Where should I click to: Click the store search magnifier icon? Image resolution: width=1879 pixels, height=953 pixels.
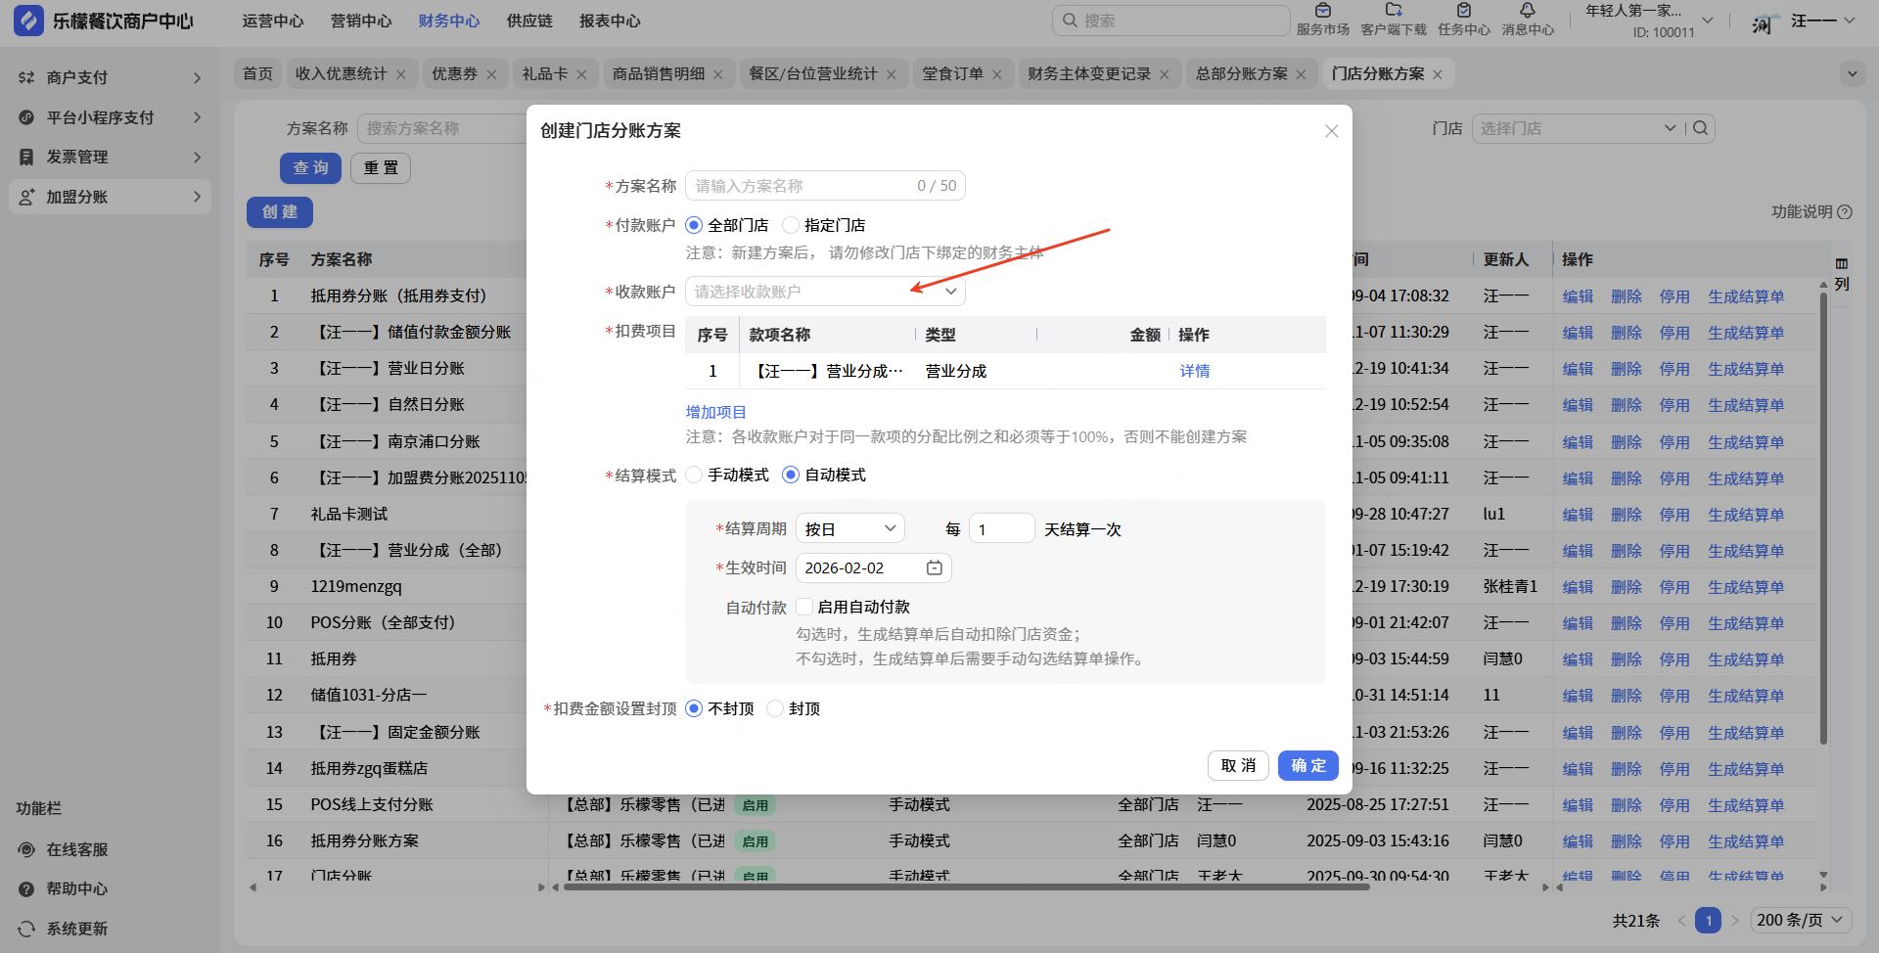point(1701,128)
